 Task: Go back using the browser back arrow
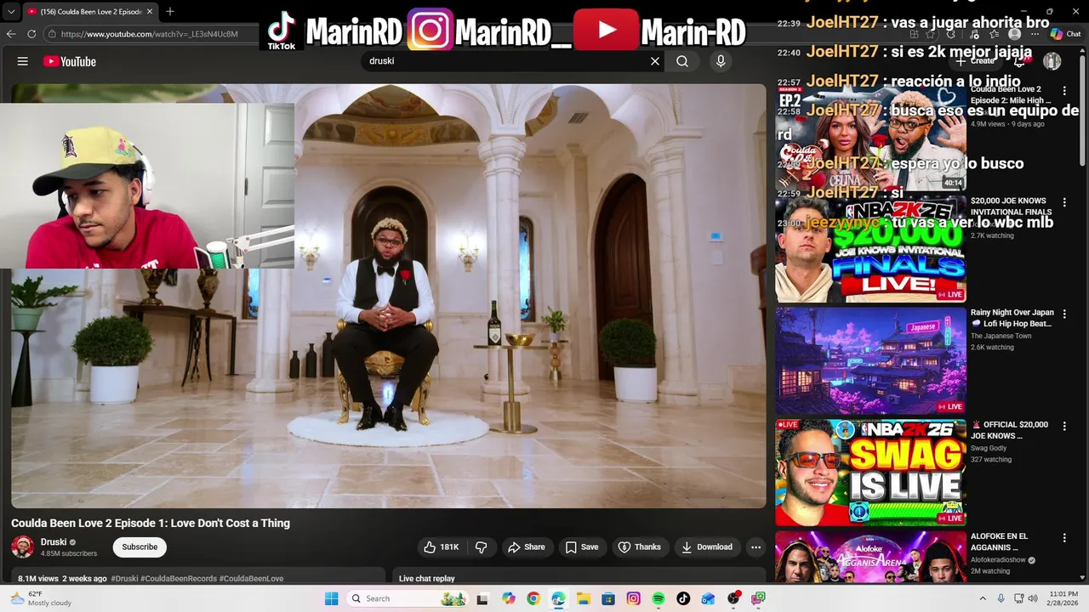[x=11, y=34]
